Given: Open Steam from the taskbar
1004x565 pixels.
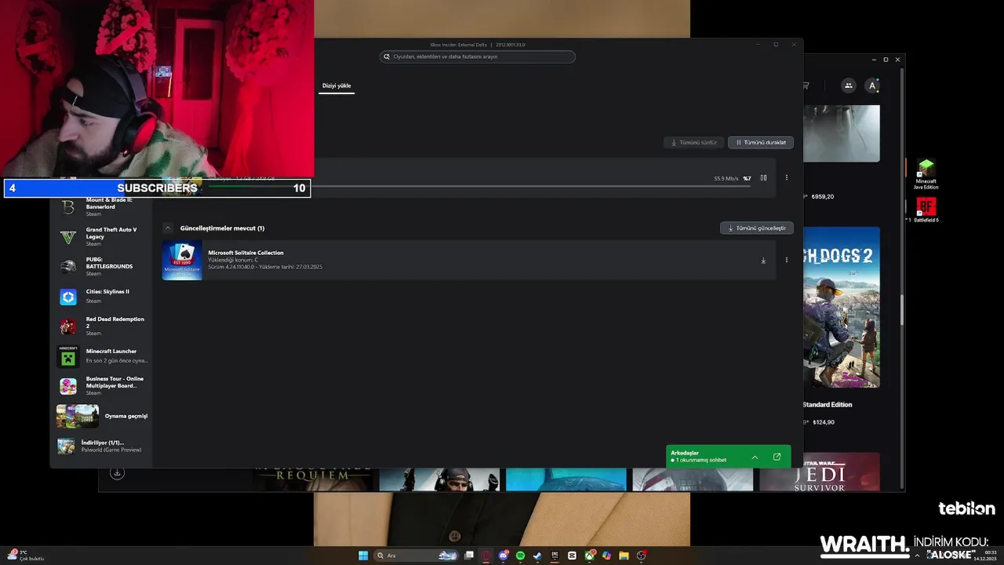Looking at the screenshot, I should pos(537,556).
